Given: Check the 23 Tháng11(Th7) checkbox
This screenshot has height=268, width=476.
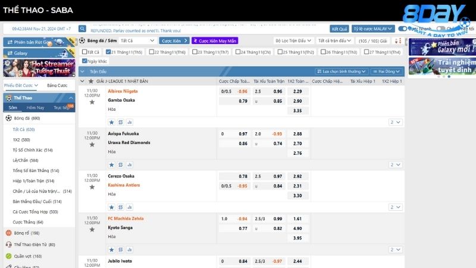Looking at the screenshot, I should pos(195,52).
